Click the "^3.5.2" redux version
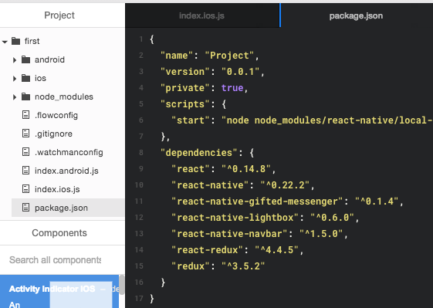 click(243, 266)
